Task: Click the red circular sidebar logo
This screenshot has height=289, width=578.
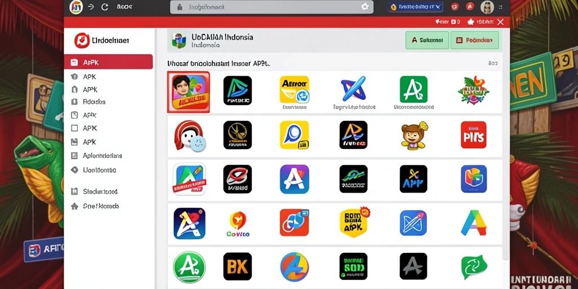Action: tap(81, 40)
